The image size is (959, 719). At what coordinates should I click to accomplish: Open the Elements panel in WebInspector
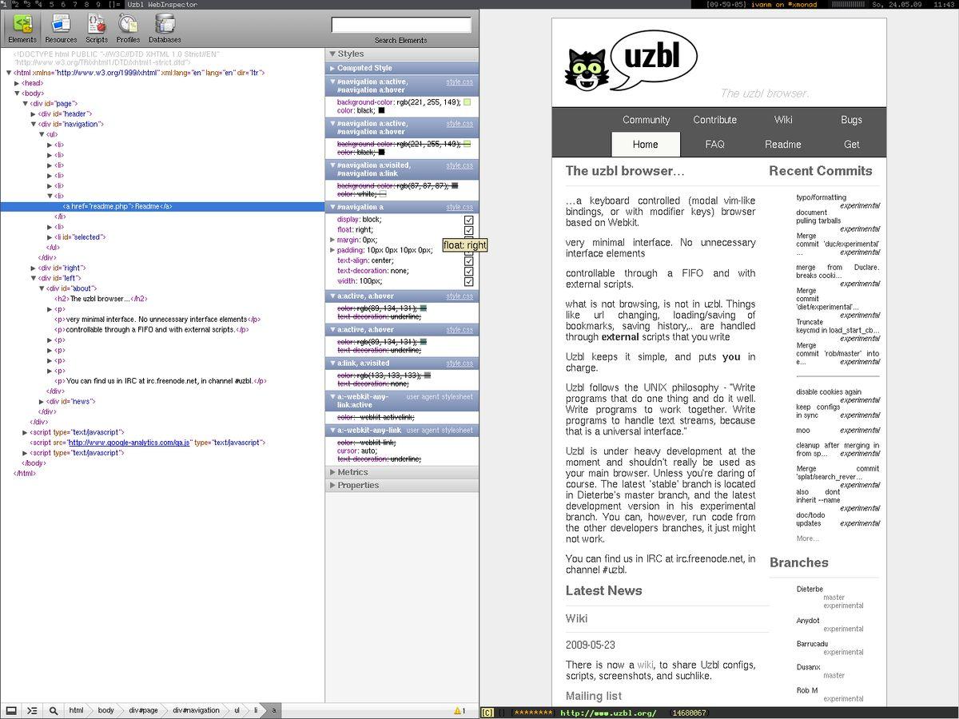22,28
